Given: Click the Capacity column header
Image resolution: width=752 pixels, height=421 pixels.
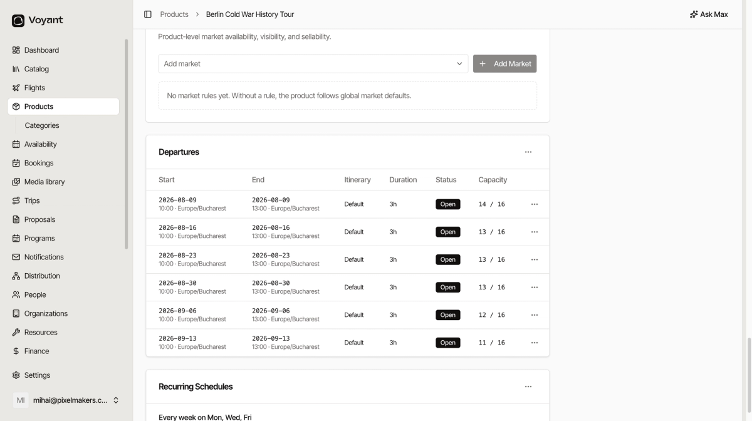Looking at the screenshot, I should pos(493,180).
